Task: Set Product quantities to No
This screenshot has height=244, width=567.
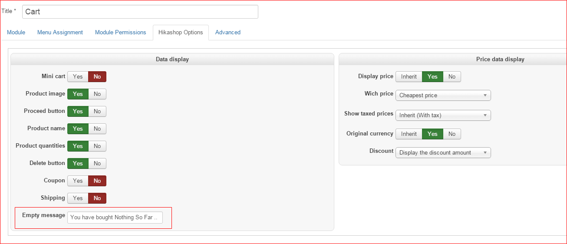Action: 97,146
